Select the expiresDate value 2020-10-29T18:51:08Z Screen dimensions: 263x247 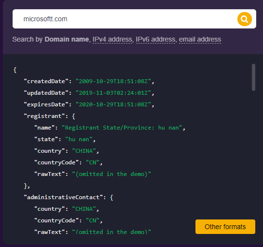(113, 104)
